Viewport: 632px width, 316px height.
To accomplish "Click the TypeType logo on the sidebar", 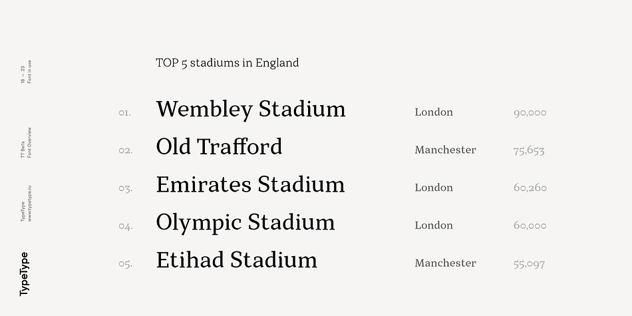I will tap(24, 274).
